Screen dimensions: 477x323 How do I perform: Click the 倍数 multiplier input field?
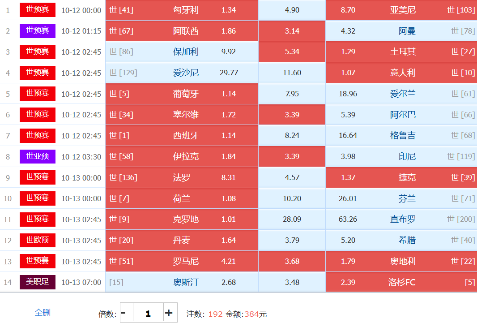click(148, 313)
